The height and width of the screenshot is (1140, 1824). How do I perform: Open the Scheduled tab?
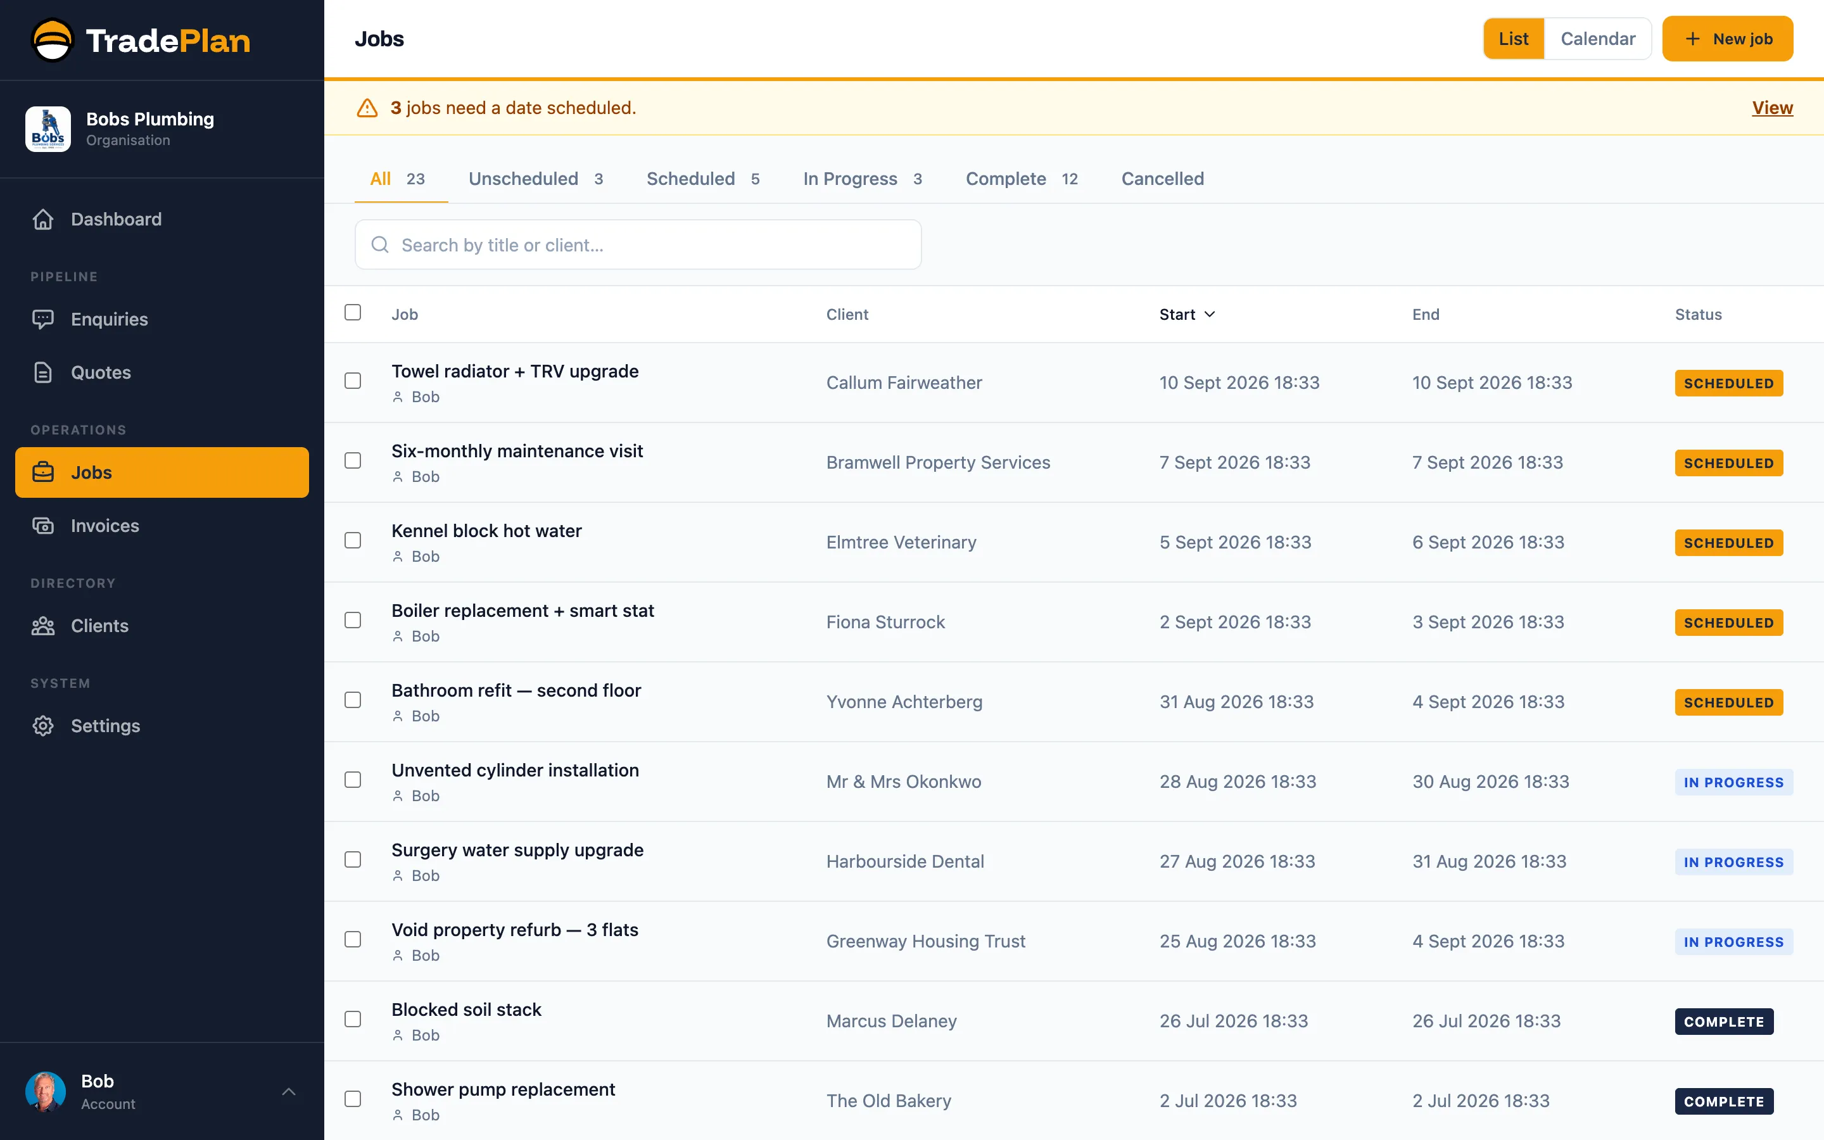tap(702, 179)
